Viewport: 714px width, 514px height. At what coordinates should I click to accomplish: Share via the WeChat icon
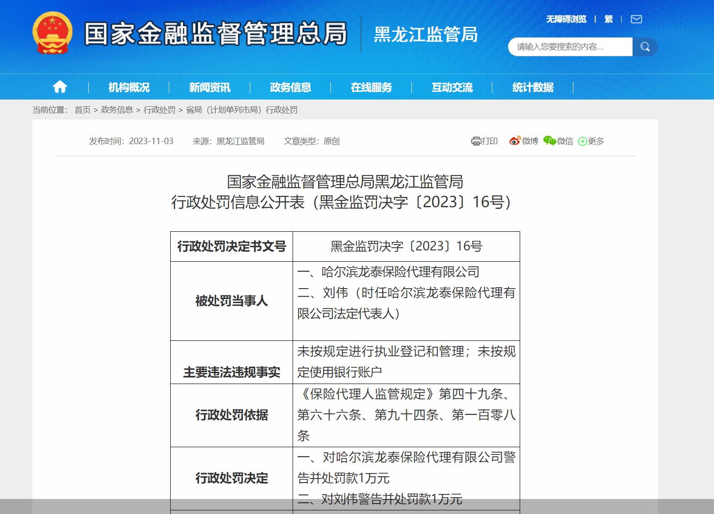coord(549,141)
